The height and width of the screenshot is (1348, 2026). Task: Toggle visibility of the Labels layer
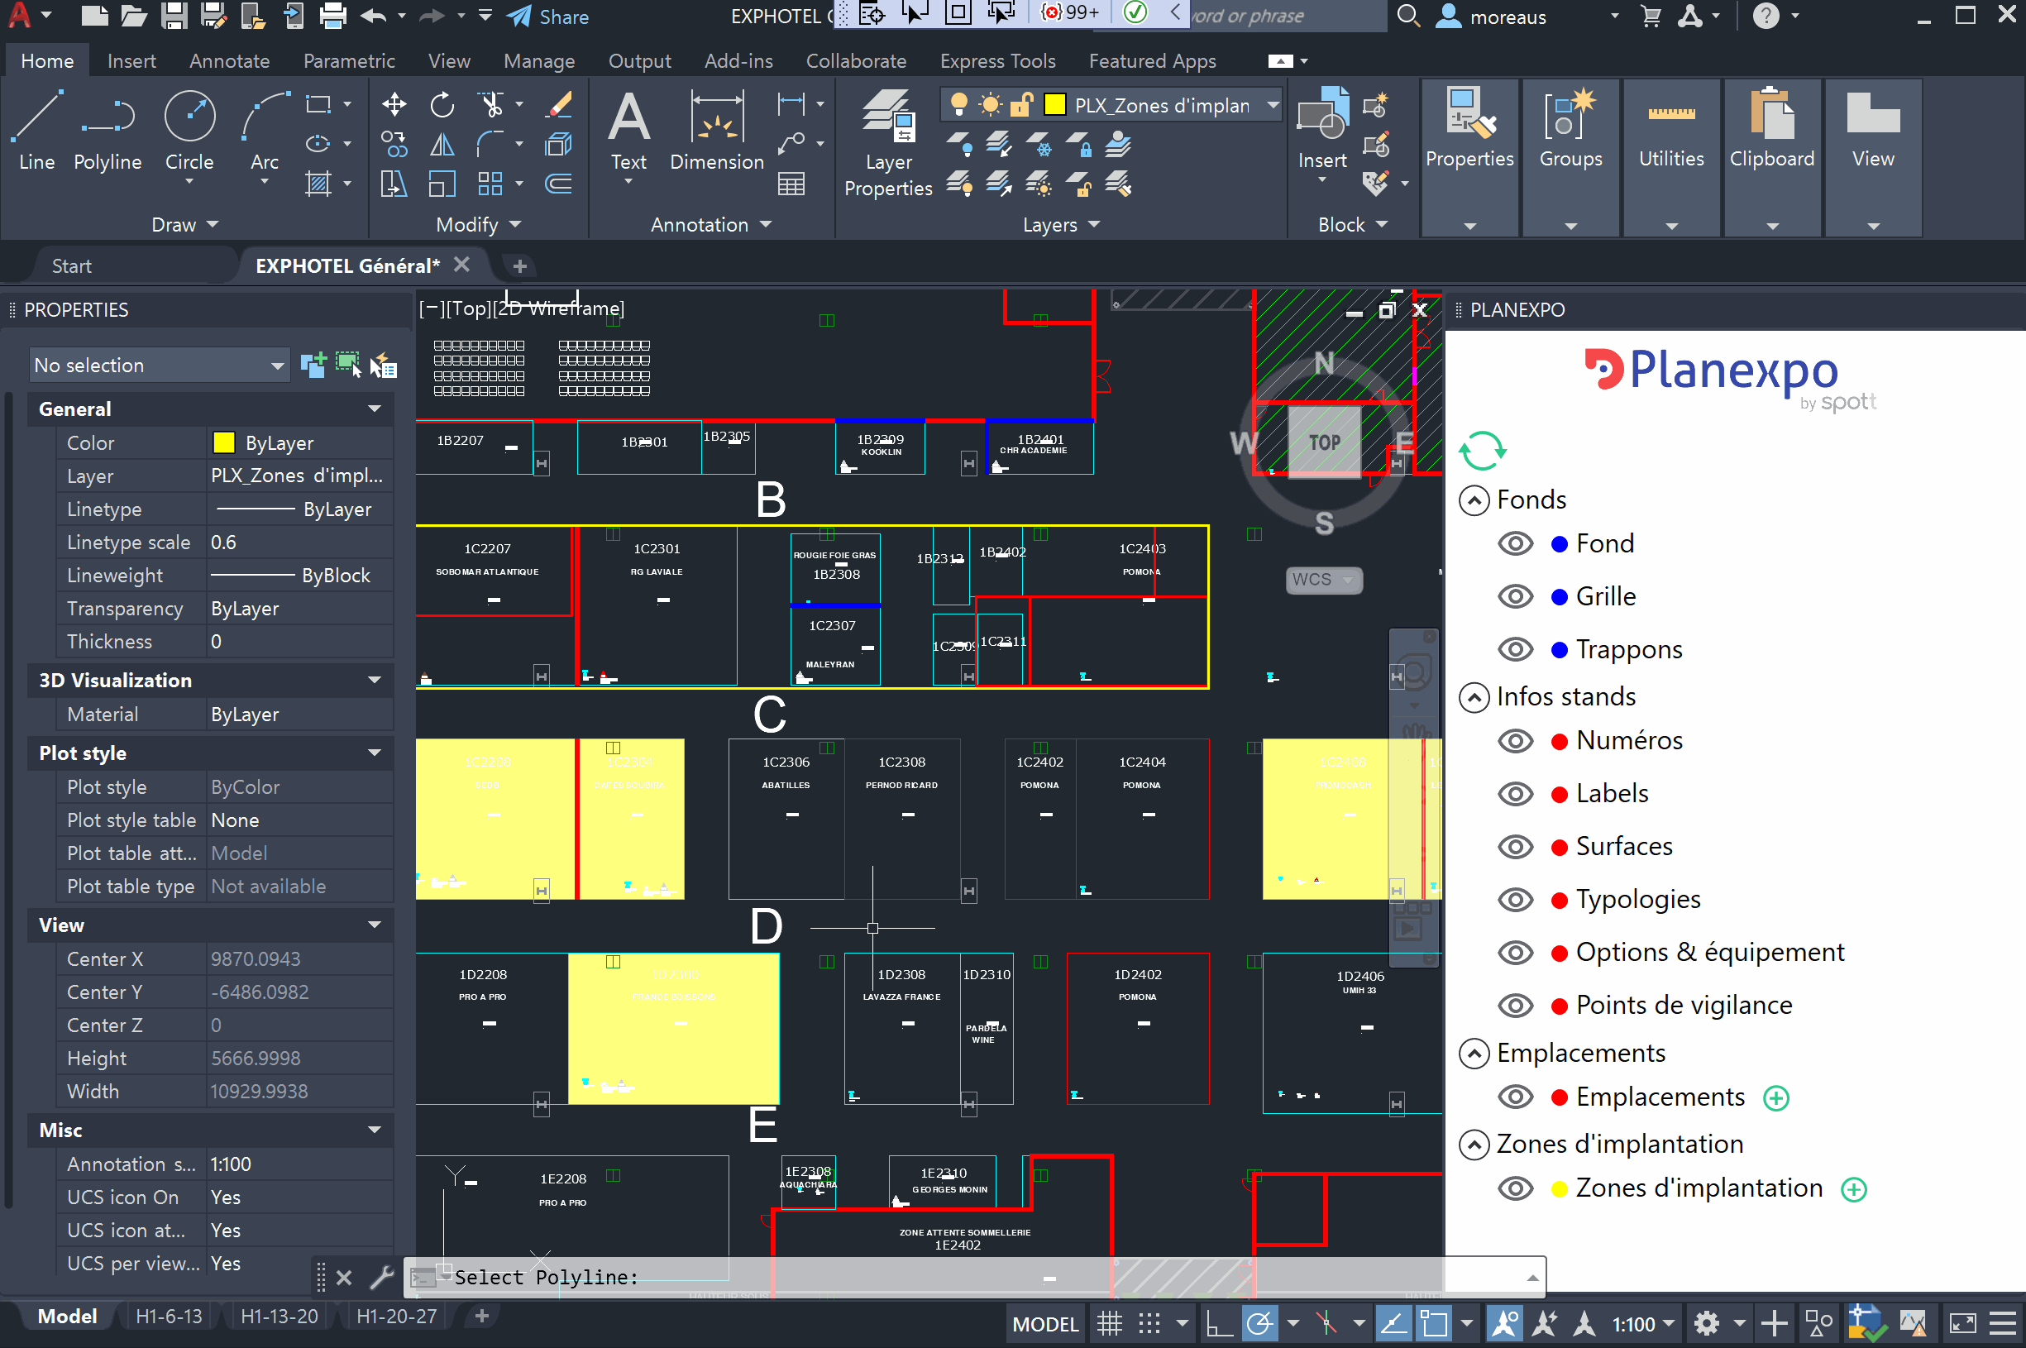(1516, 793)
